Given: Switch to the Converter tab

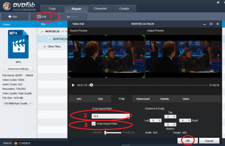Looking at the screenshot, I should [x=100, y=8].
